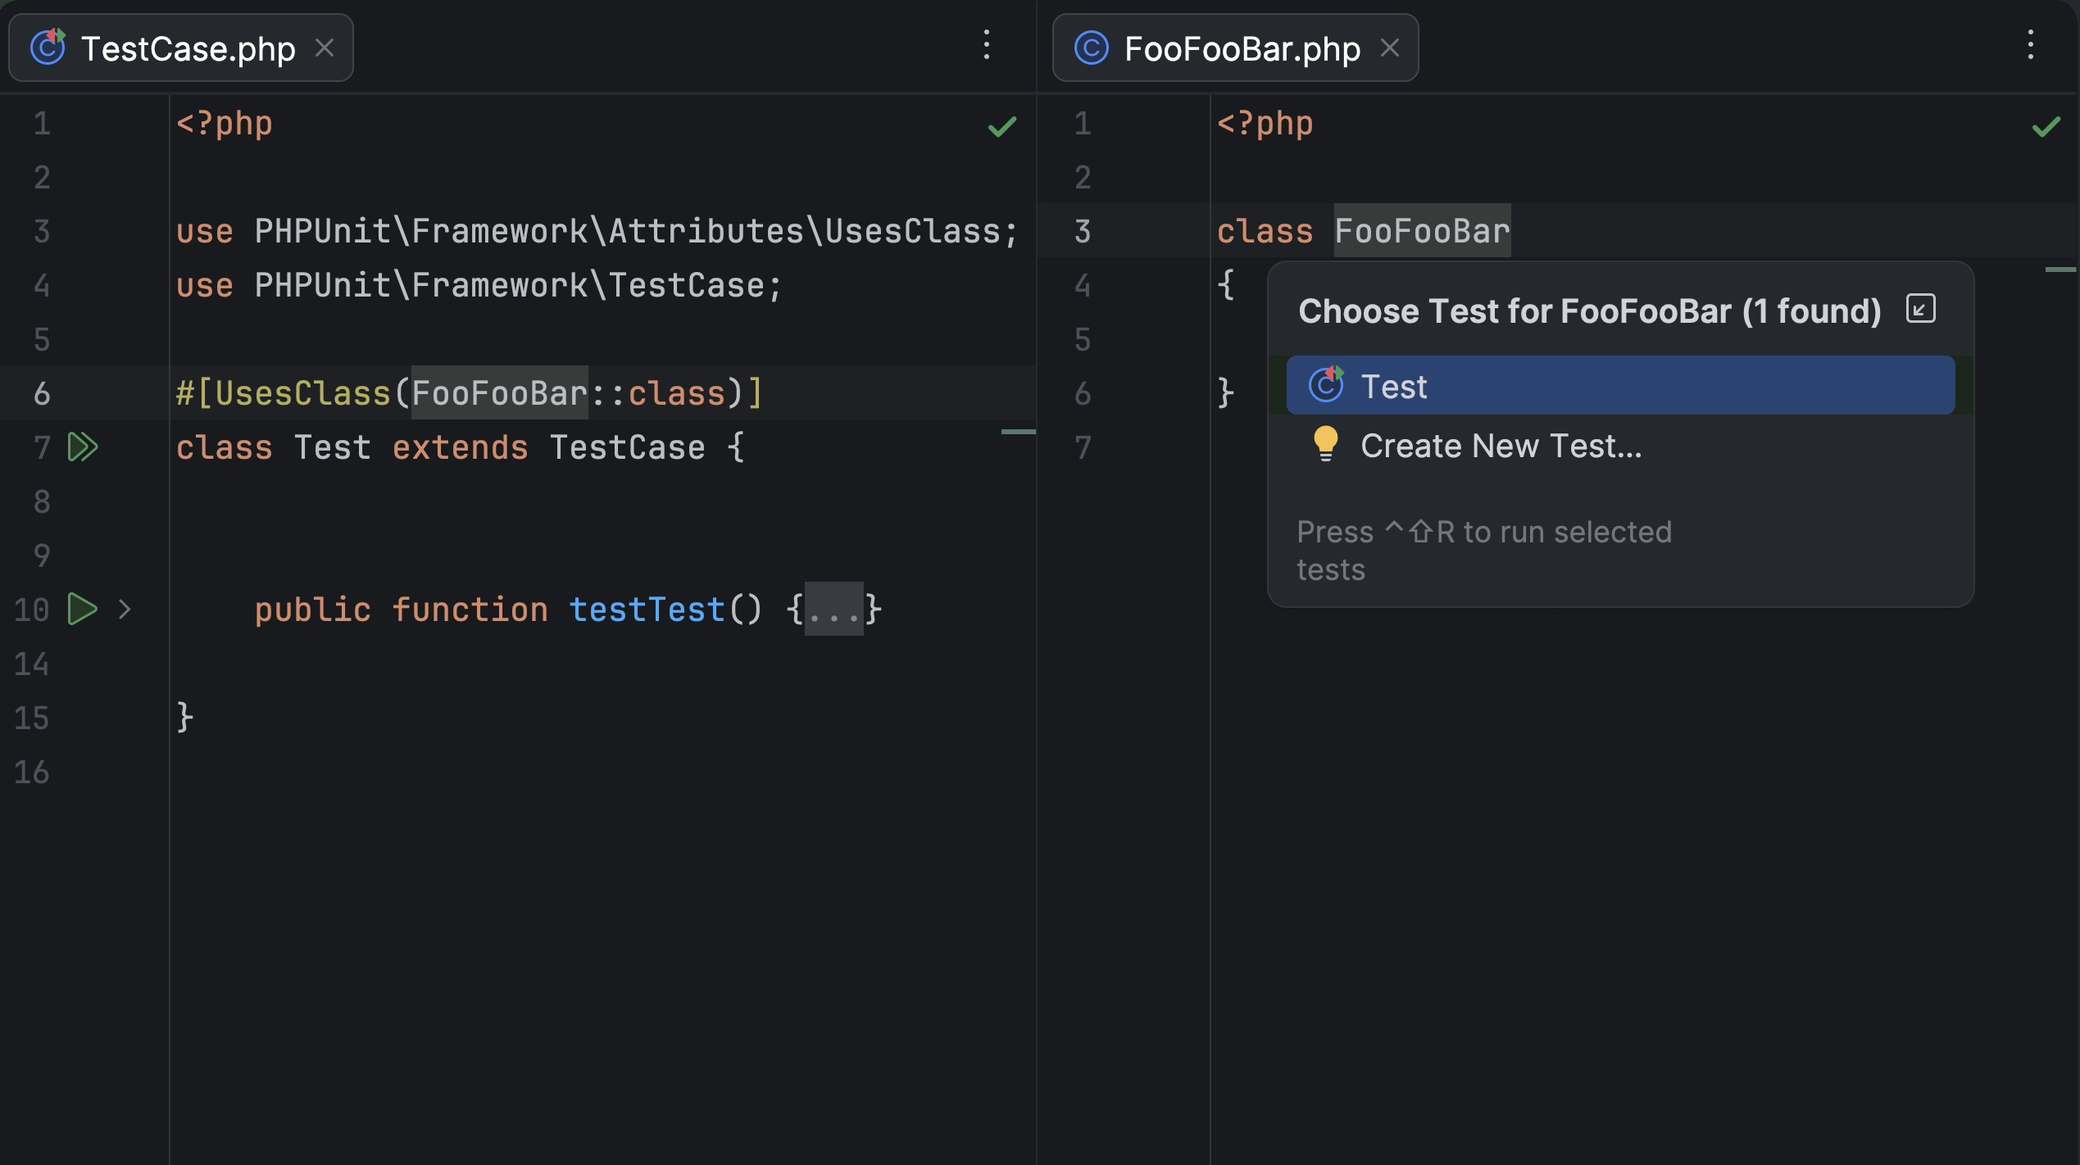Expand the folded testTest method body
This screenshot has height=1165, width=2080.
(x=833, y=609)
